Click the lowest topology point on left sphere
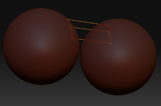 pos(72,38)
